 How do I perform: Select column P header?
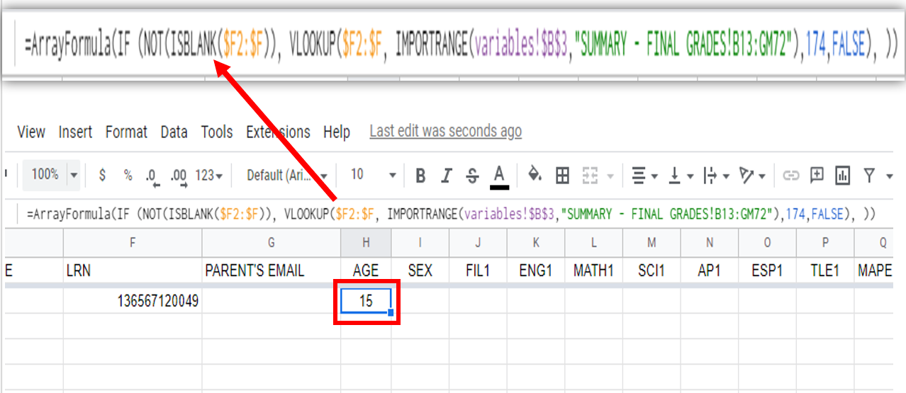tap(825, 243)
